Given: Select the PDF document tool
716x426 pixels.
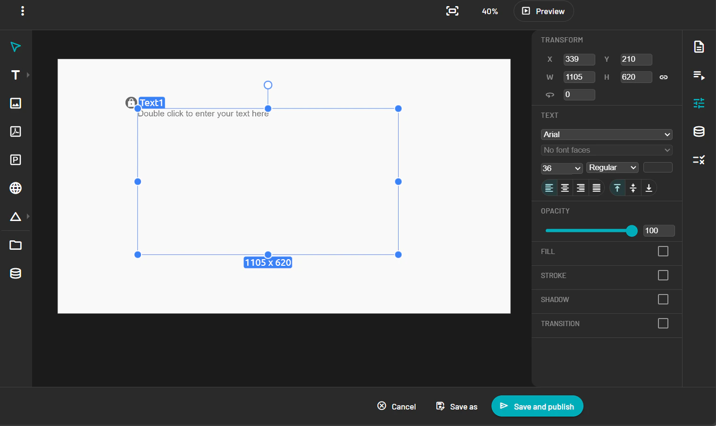Looking at the screenshot, I should pos(16,131).
